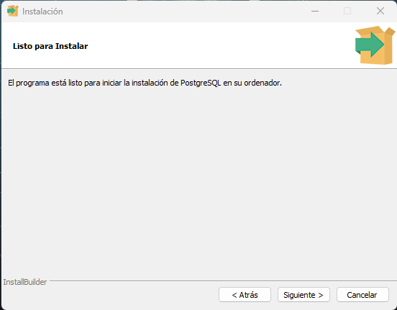Screen dimensions: 397x310
Task: Minimize the Instalación window
Action: click(315, 11)
